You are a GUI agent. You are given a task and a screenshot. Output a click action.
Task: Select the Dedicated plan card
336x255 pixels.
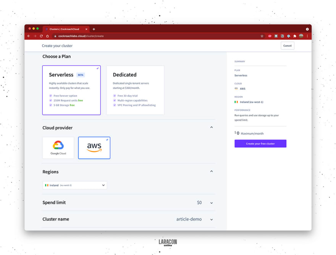pos(135,90)
